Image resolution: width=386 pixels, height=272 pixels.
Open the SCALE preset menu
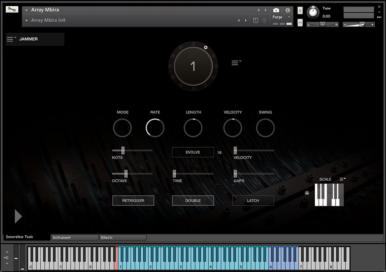pos(342,179)
